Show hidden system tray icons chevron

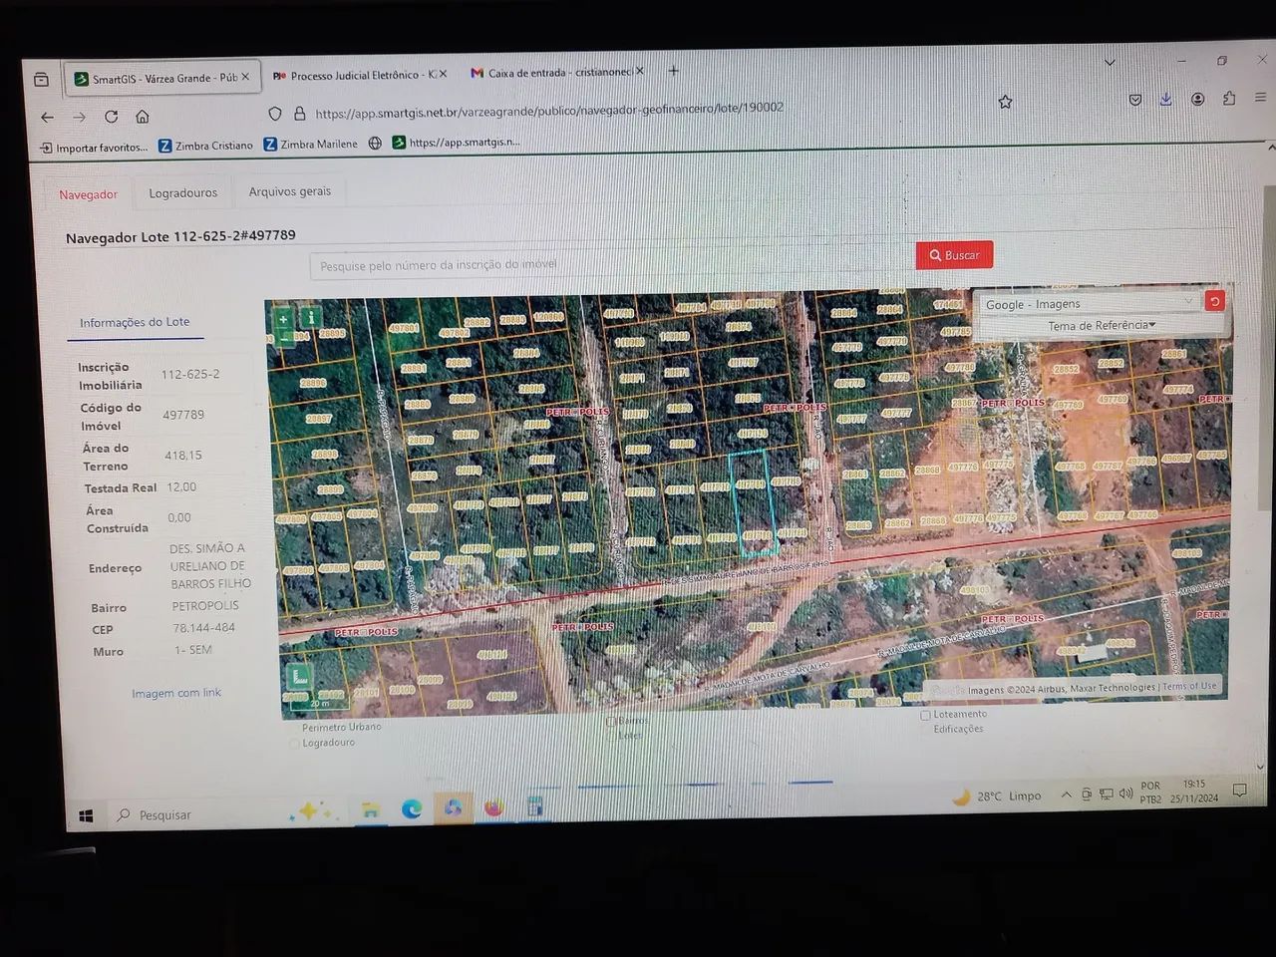point(1066,795)
